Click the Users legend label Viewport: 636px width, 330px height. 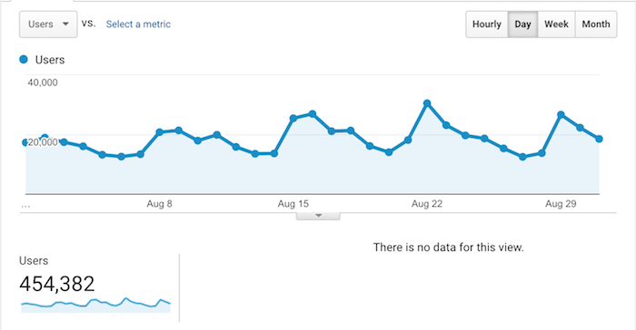point(50,60)
